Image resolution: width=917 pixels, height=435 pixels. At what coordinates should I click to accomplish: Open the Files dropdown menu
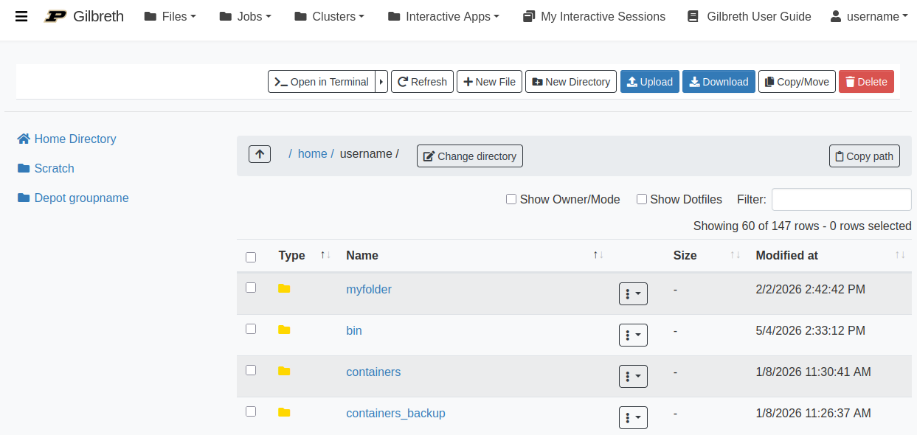pyautogui.click(x=170, y=16)
